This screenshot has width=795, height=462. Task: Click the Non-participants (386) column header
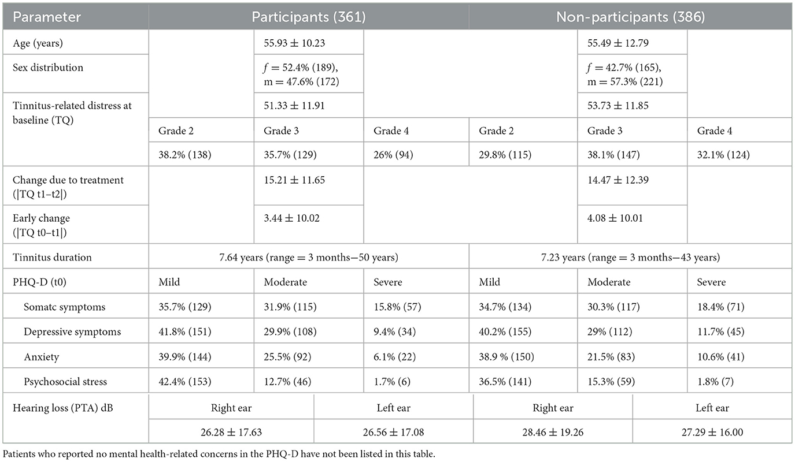pos(630,17)
